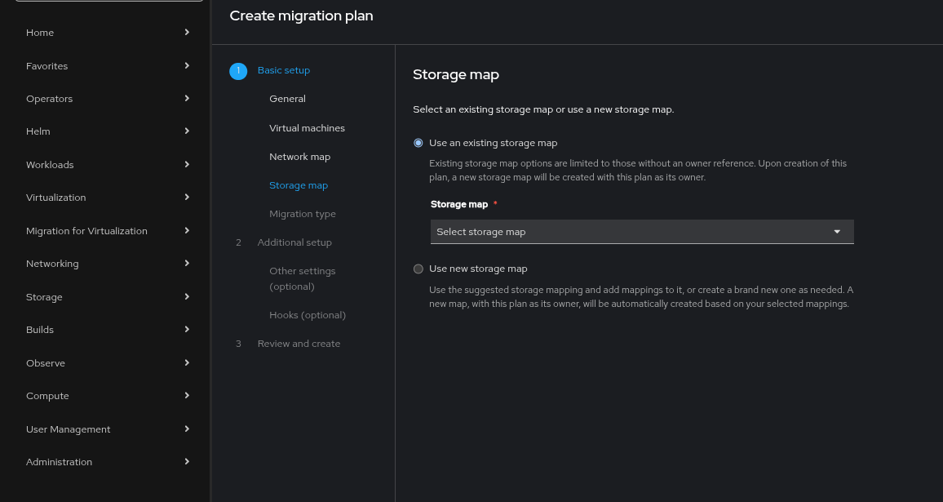Expand the Networking nav section
Viewport: 943px width, 502px height.
pos(52,264)
